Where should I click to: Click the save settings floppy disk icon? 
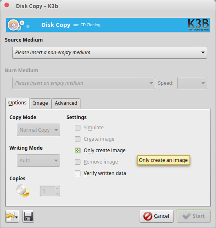28,216
